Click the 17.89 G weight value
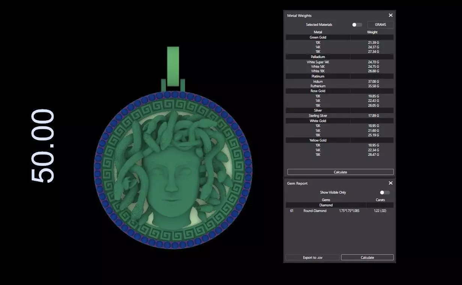This screenshot has height=285, width=462. point(373,116)
